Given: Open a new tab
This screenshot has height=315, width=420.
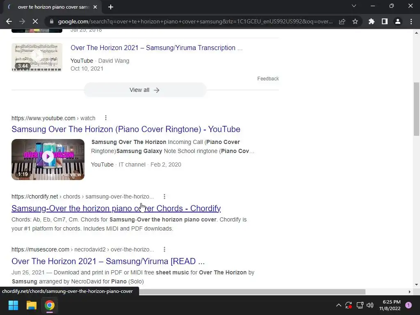Looking at the screenshot, I should click(x=111, y=7).
